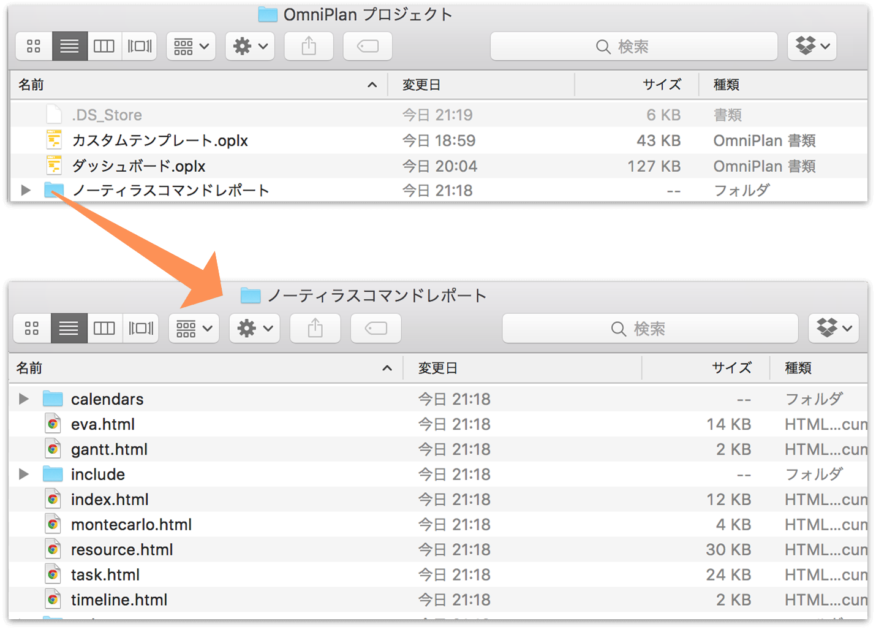Click the 127 KB size of ダッシュボード.oplx
The width and height of the screenshot is (876, 629).
click(654, 166)
